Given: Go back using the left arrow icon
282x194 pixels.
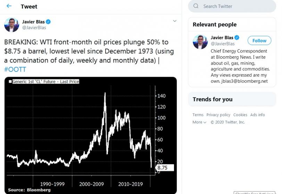Looking at the screenshot, I should [9, 6].
